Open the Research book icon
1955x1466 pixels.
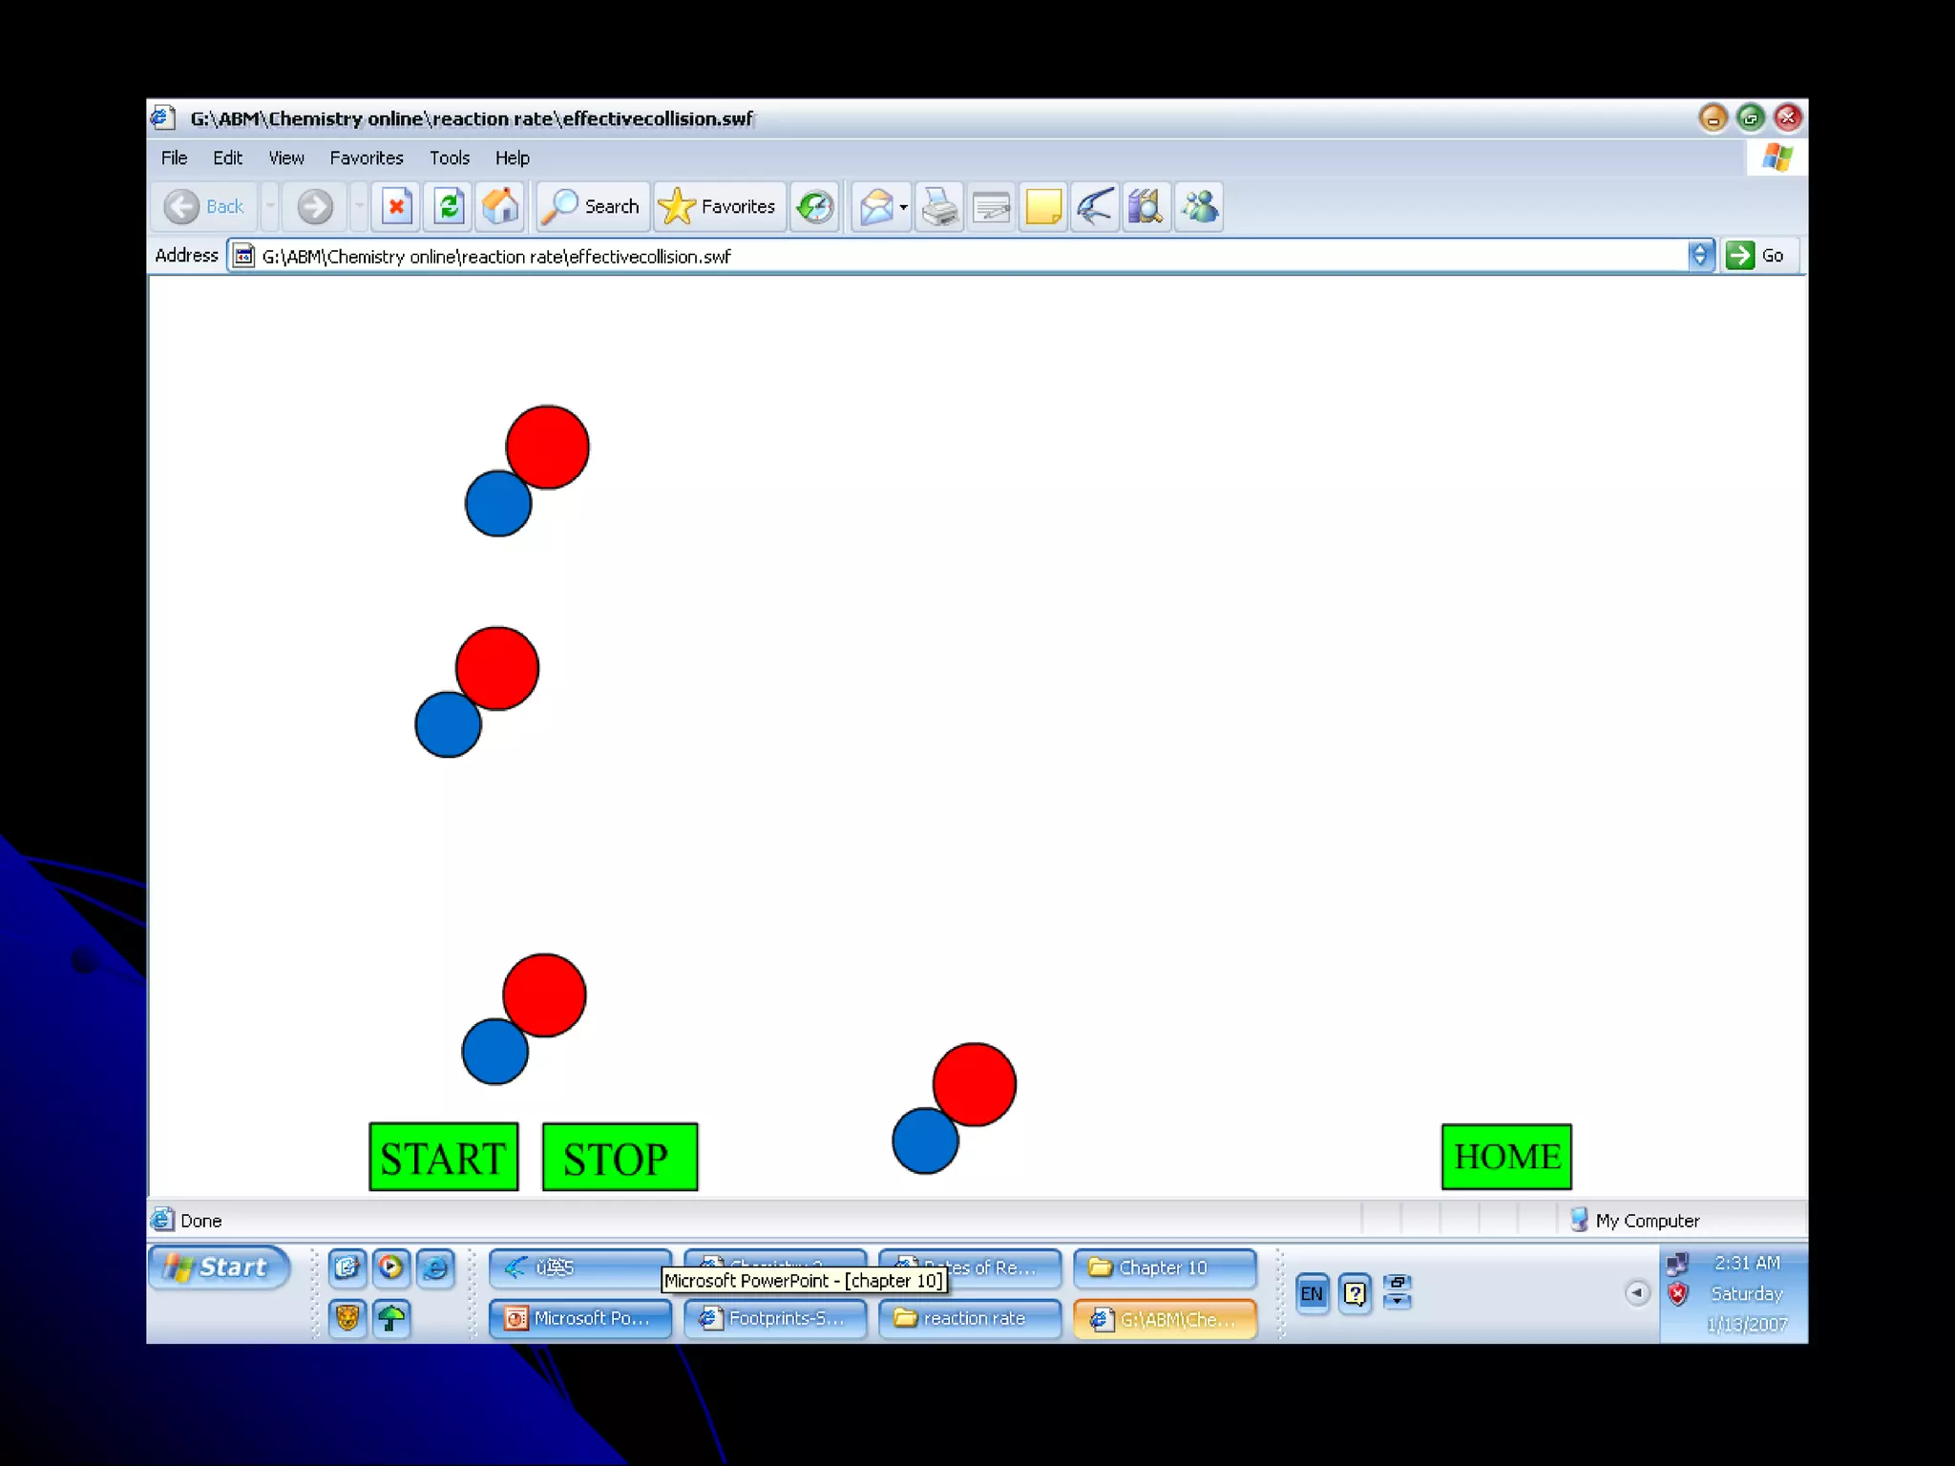pos(1146,206)
